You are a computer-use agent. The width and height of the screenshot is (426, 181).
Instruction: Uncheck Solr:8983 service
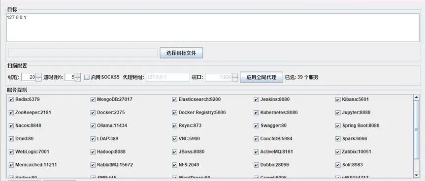click(338, 165)
